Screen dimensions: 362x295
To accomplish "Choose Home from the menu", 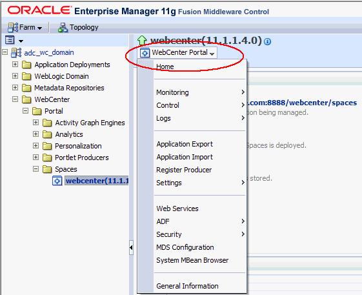I will [x=165, y=66].
